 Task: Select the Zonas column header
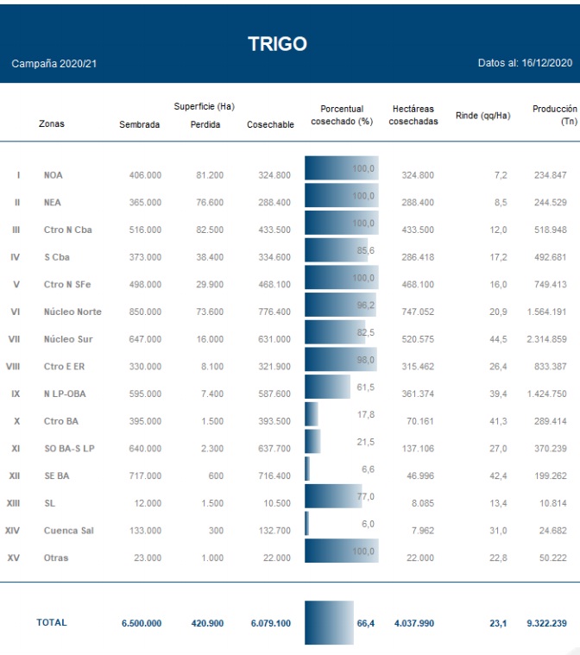(x=52, y=123)
